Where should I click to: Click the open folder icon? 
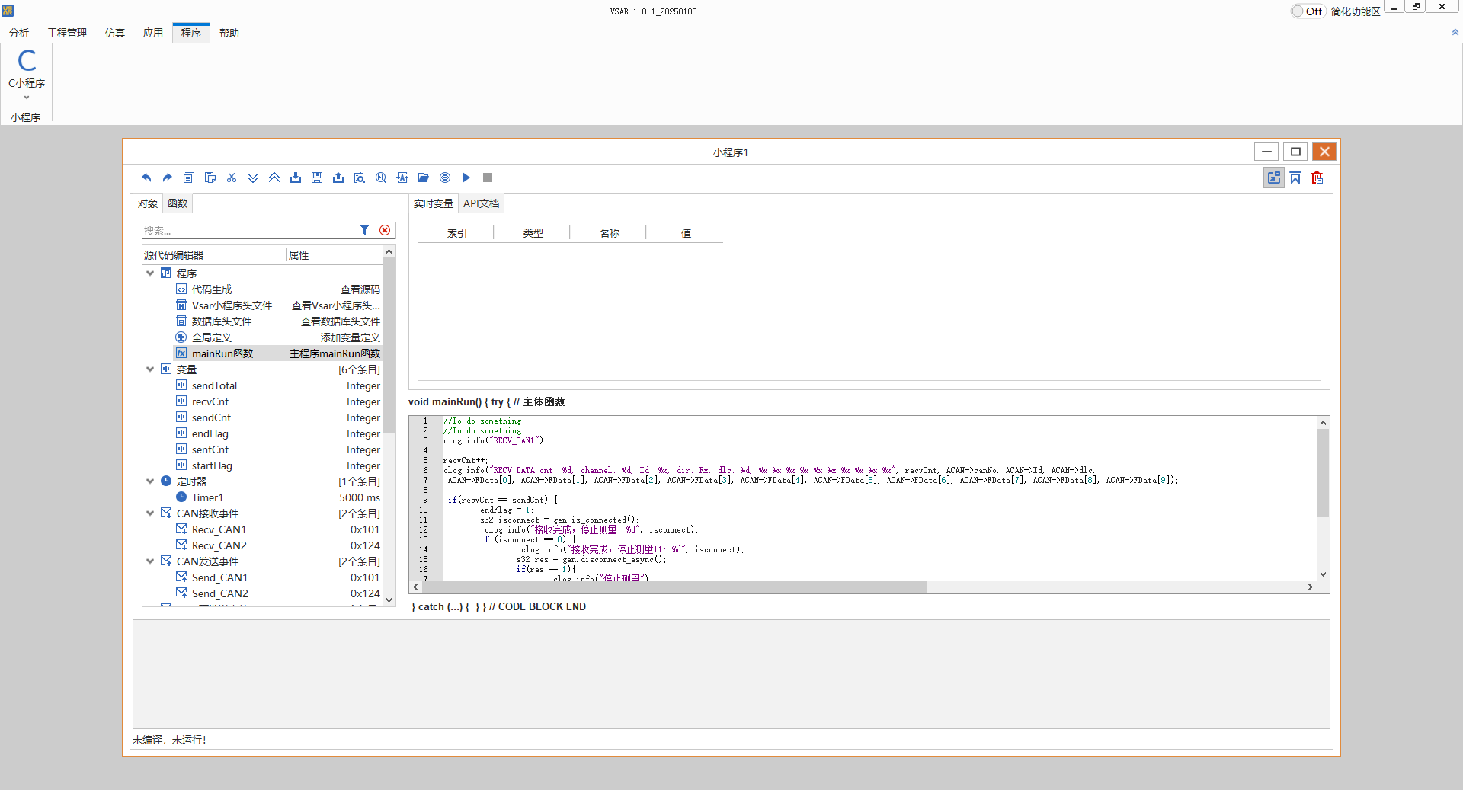click(x=424, y=178)
